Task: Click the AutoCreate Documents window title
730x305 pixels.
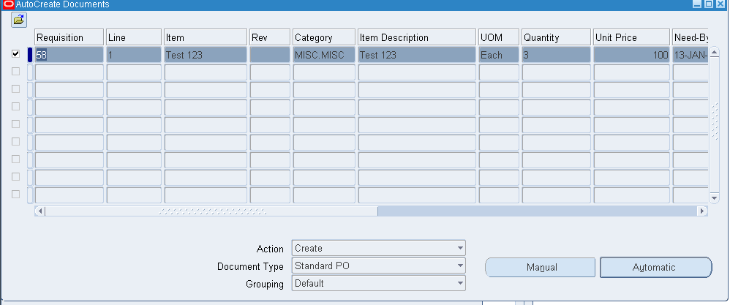Action: point(62,4)
